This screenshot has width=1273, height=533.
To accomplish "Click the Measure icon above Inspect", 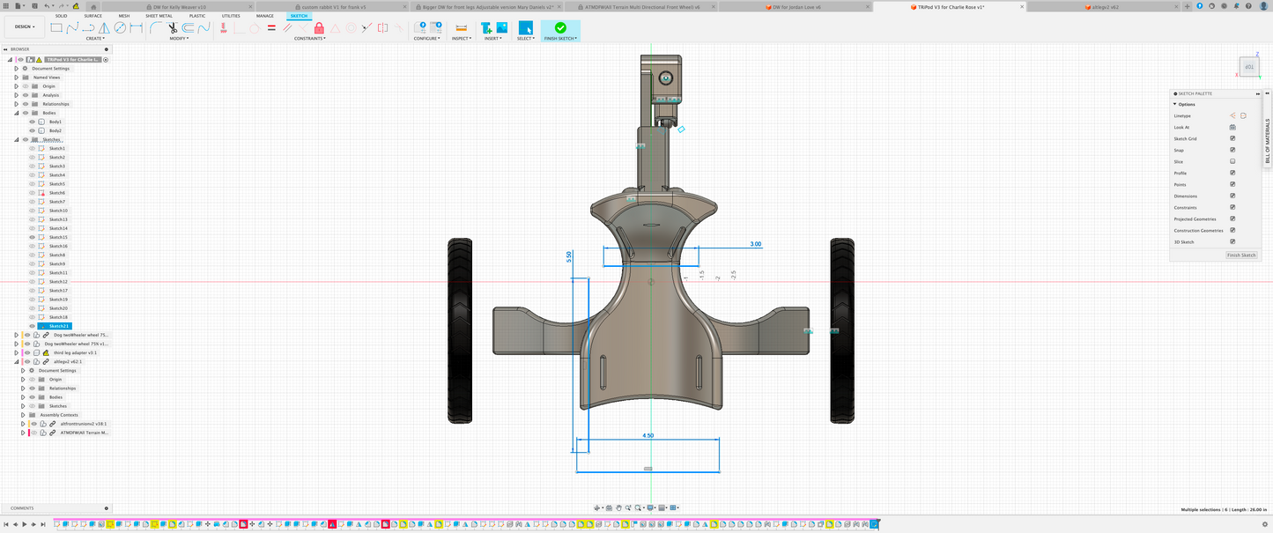I will (461, 28).
